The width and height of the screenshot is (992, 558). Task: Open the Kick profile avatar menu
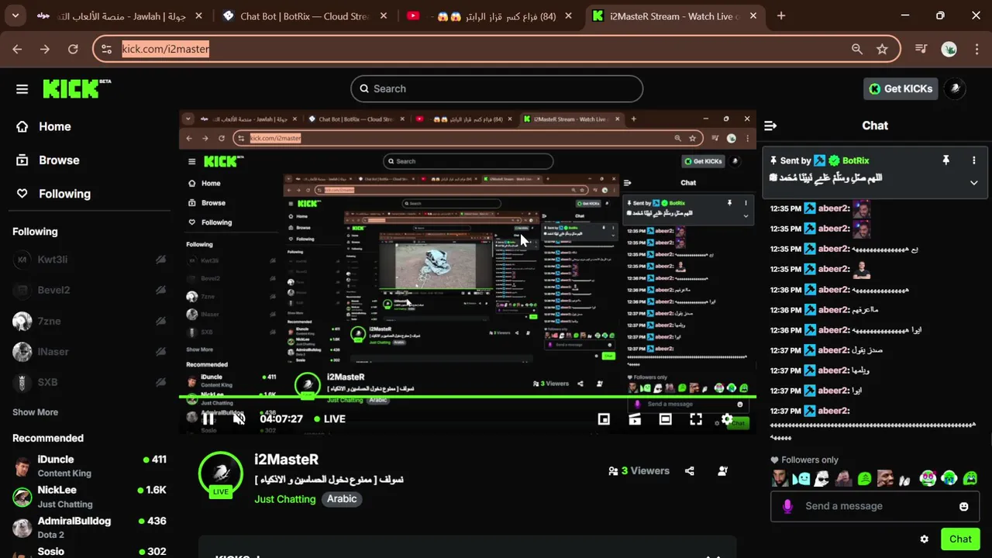click(x=955, y=88)
